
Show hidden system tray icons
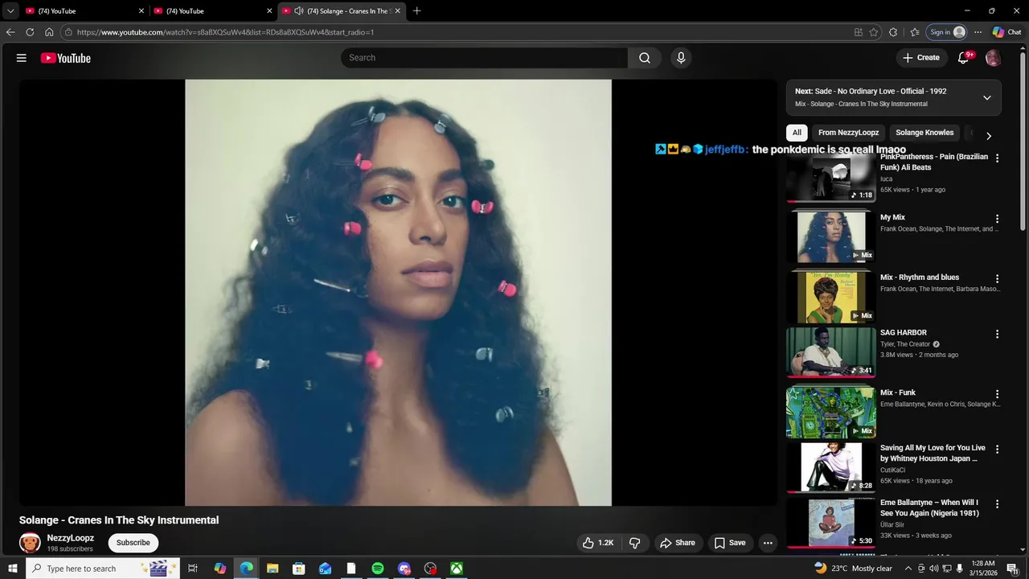tap(908, 569)
